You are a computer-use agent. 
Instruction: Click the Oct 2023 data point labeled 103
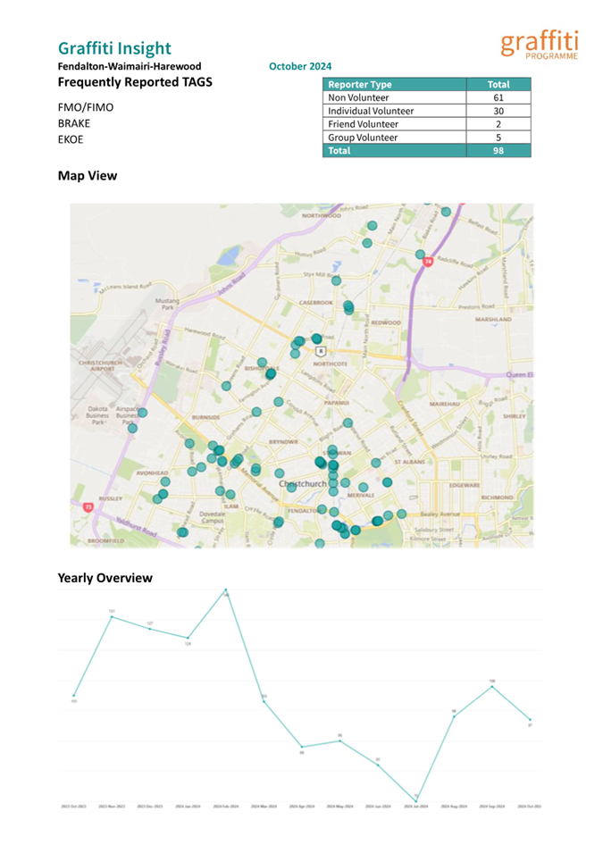pos(74,695)
